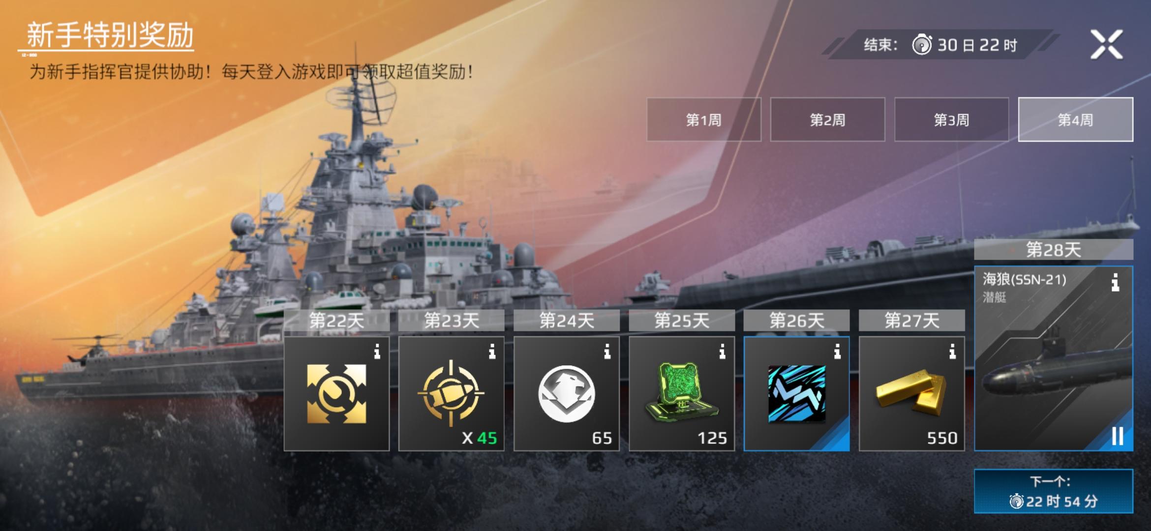Screen dimensions: 1151x531
Task: Open info for Day 24 reward
Action: tap(607, 352)
